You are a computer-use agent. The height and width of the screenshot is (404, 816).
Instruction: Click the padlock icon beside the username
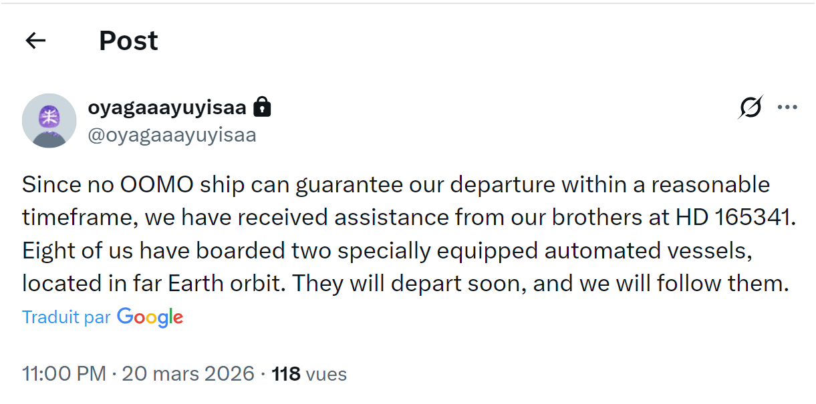click(x=263, y=108)
